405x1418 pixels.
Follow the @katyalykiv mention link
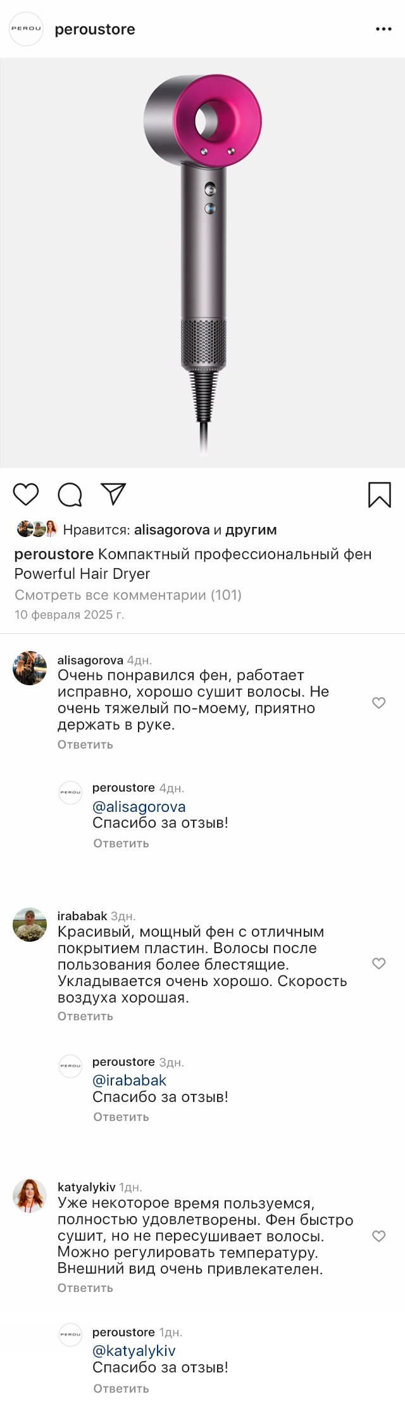pyautogui.click(x=134, y=1351)
